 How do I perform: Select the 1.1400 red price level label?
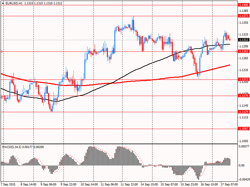(x=243, y=5)
